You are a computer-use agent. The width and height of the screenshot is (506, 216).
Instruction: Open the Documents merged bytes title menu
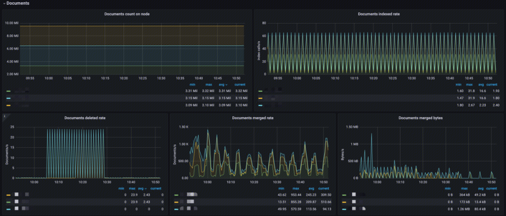[x=420, y=118]
